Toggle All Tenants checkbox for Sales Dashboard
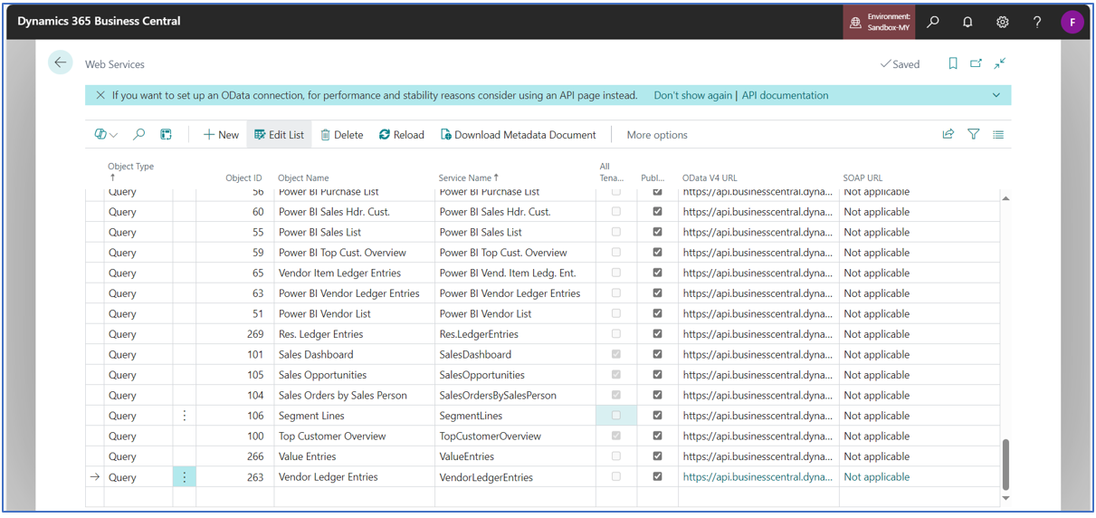Viewport: 1096px width, 518px height. pos(616,354)
